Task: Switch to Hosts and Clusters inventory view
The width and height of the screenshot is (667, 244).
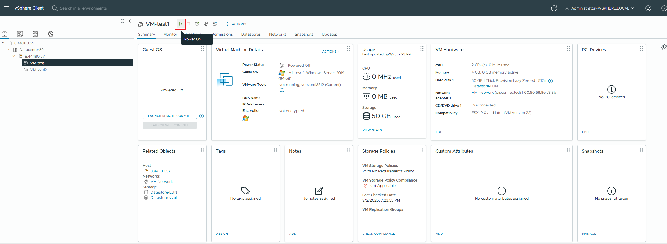Action: 5,34
